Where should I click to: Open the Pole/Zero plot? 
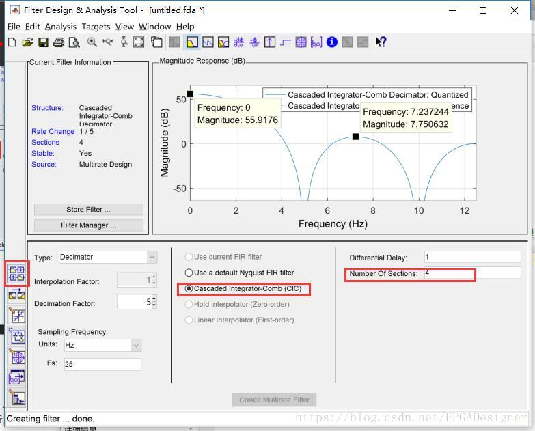pyautogui.click(x=301, y=42)
